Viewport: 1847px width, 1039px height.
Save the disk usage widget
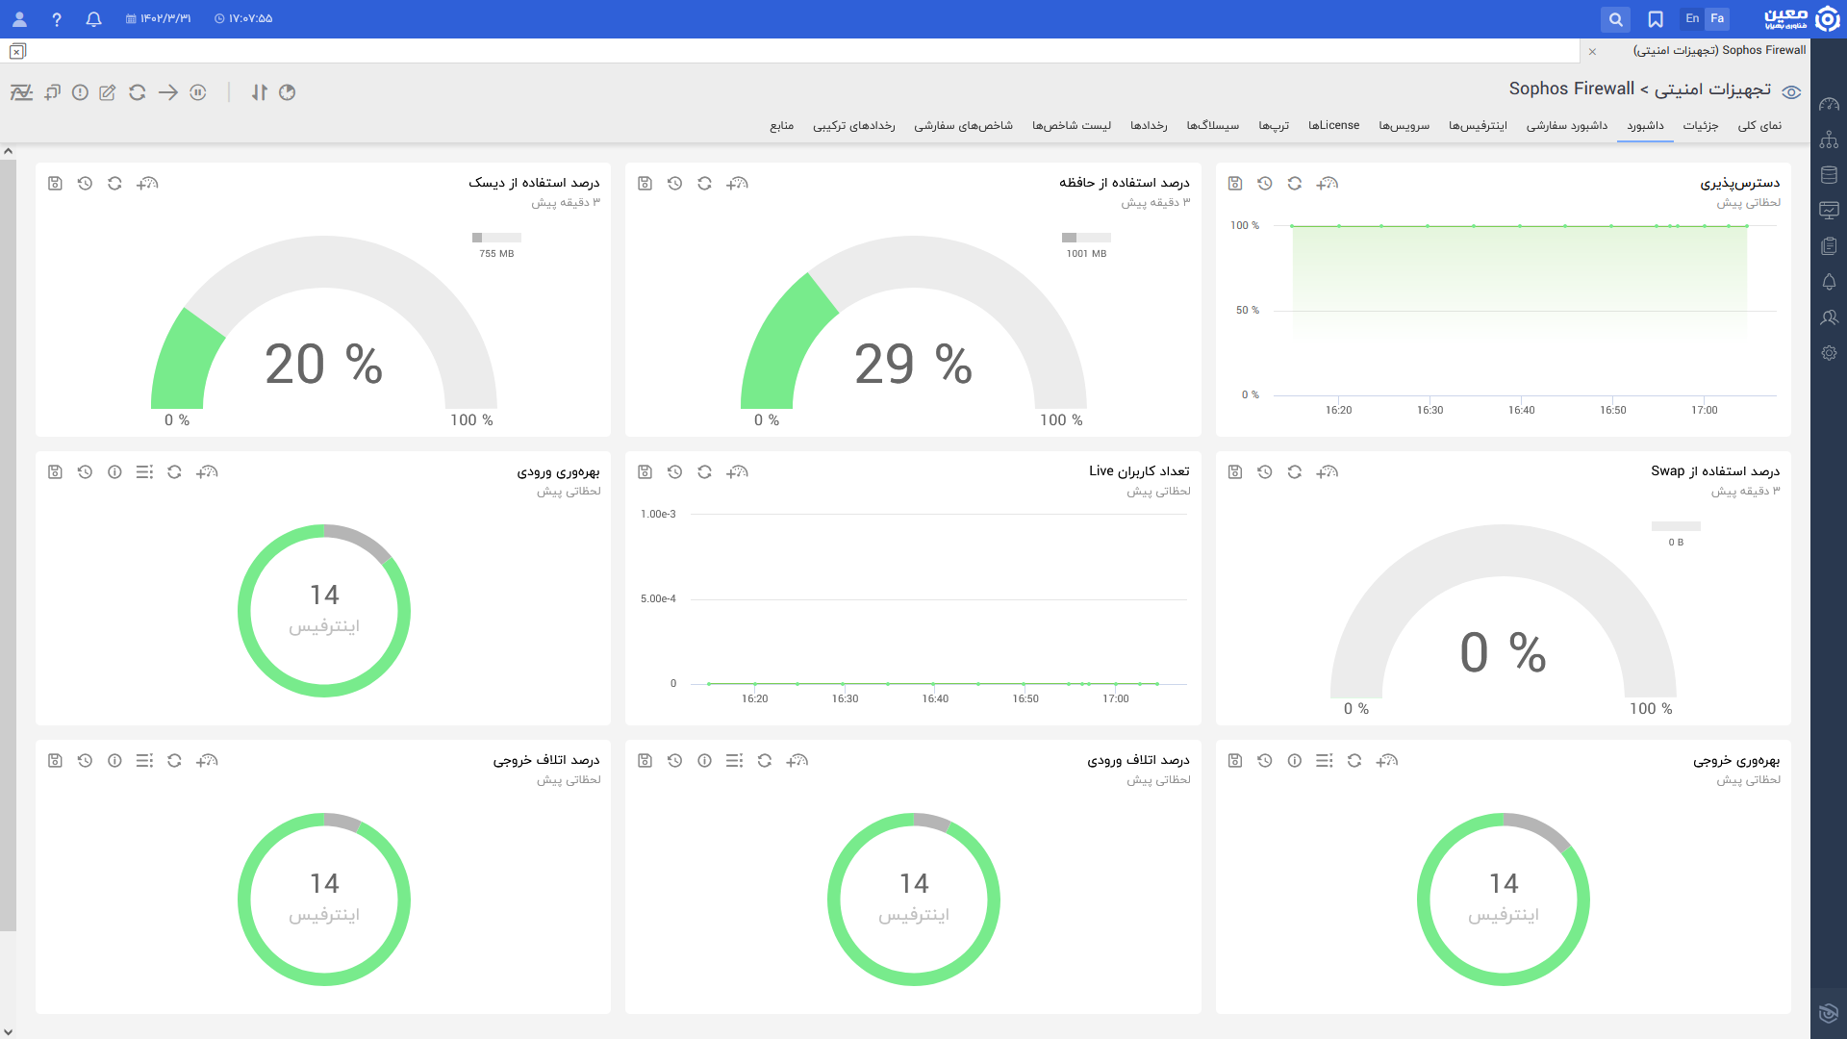(x=55, y=184)
